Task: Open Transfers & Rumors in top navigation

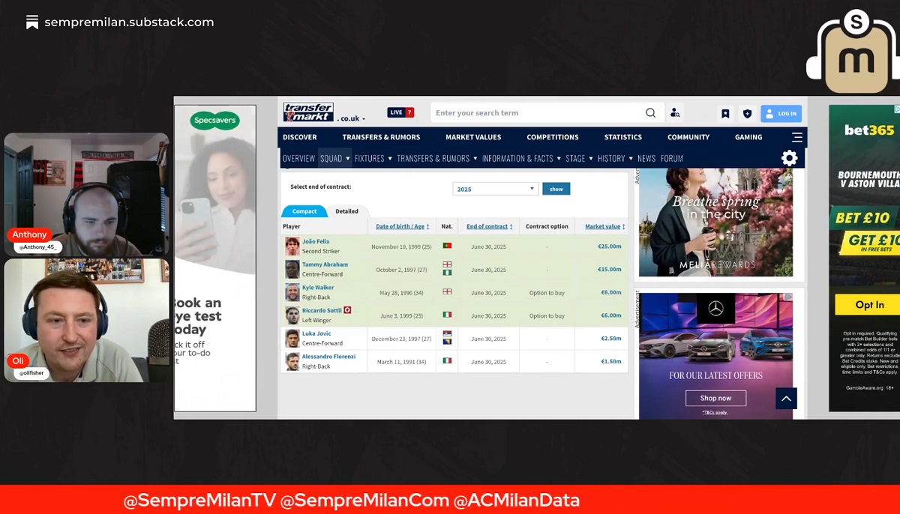Action: pyautogui.click(x=381, y=137)
